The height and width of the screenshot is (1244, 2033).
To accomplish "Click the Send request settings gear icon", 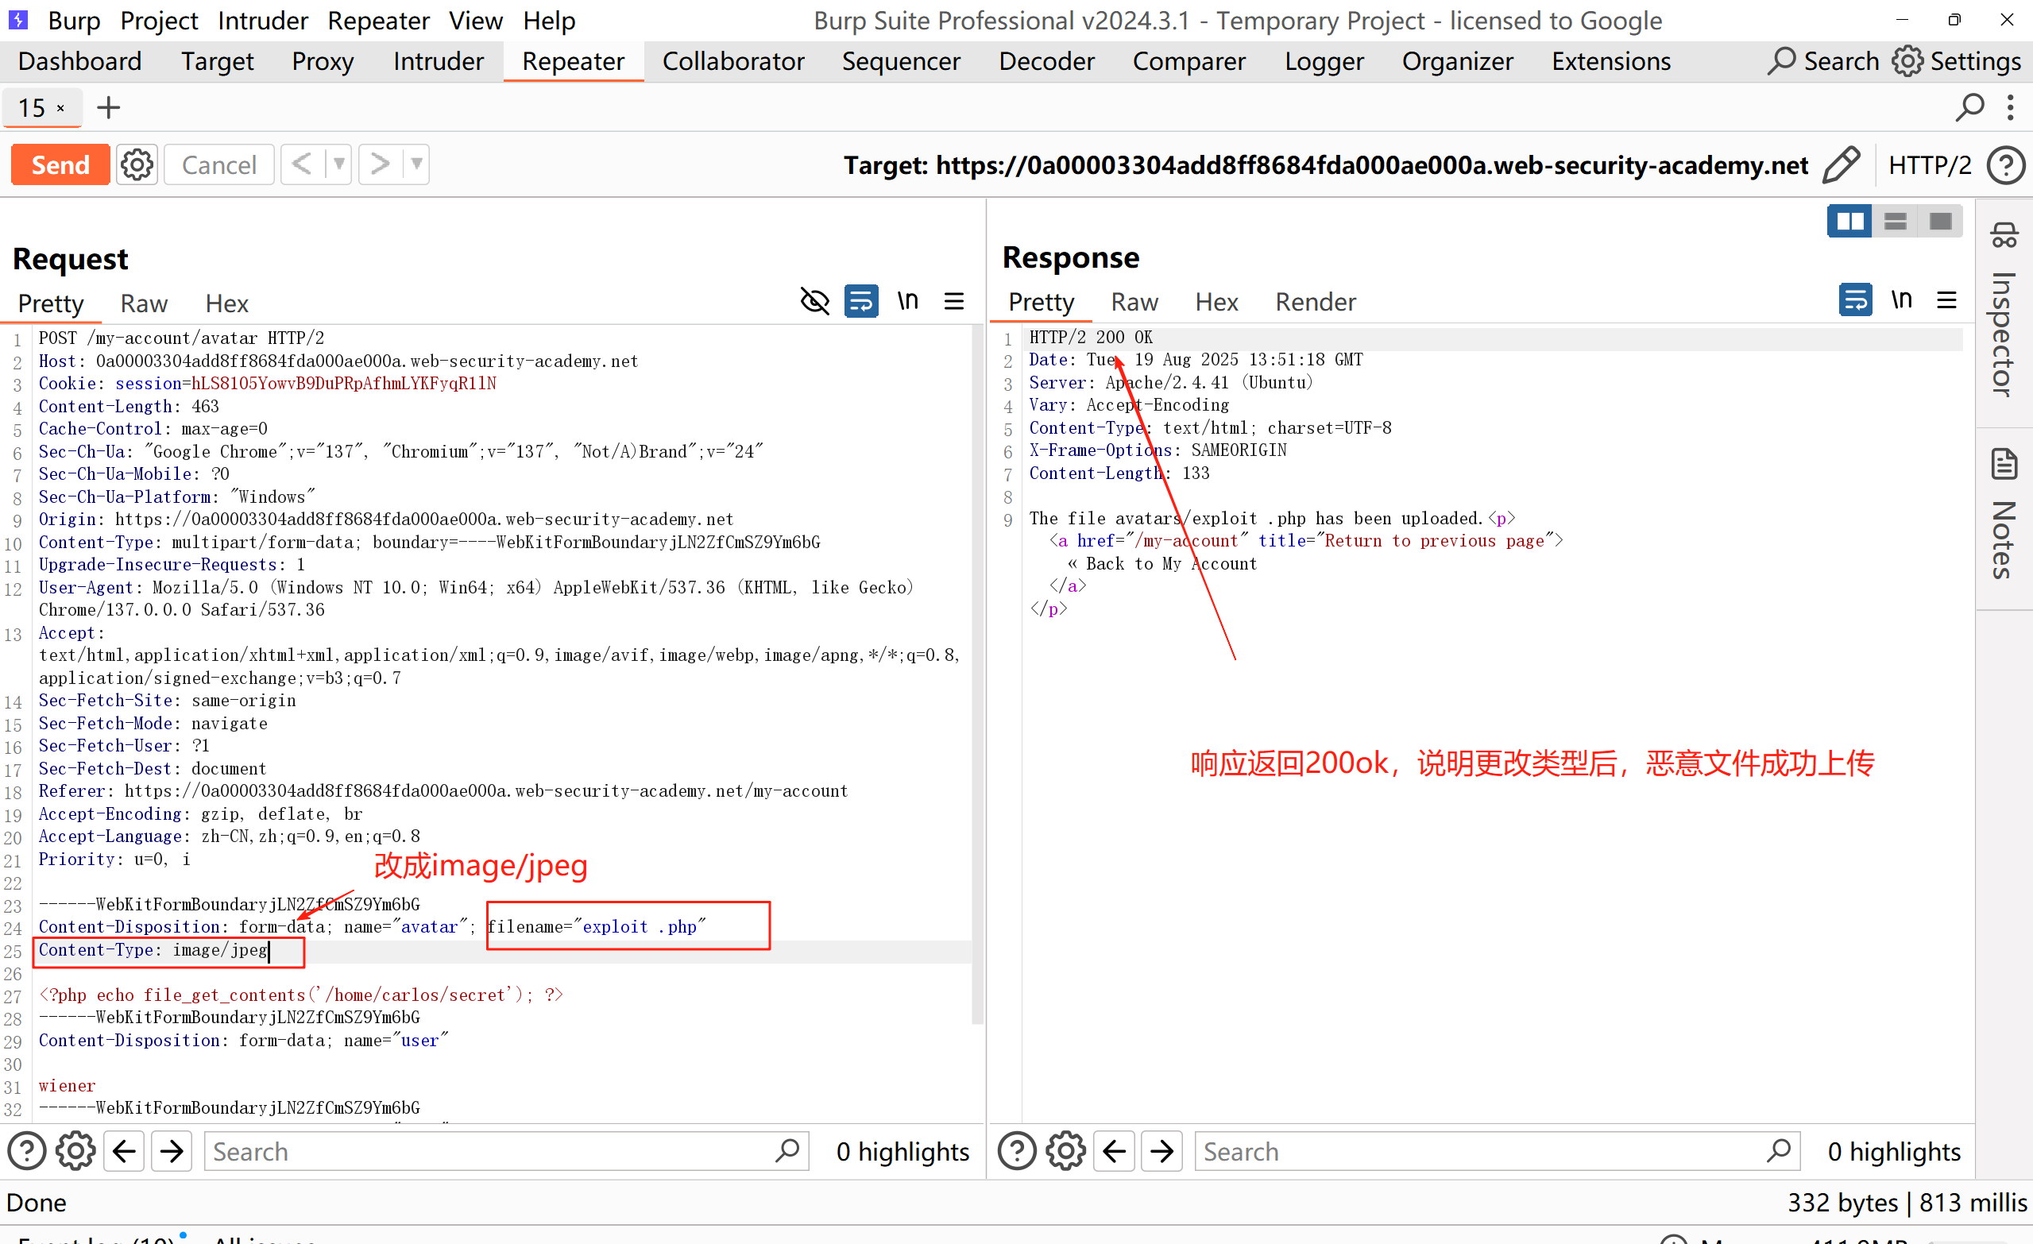I will 136,165.
